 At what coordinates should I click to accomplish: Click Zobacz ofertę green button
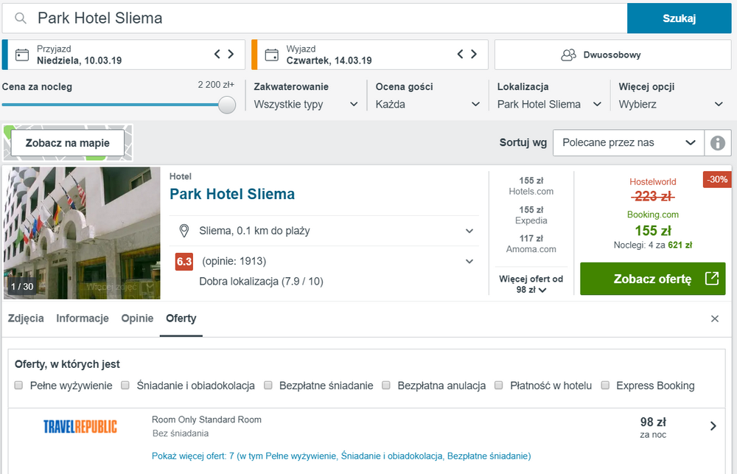(x=653, y=279)
